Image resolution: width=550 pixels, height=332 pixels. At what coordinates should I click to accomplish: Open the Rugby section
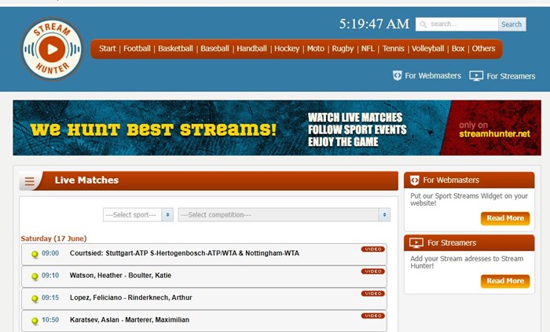pyautogui.click(x=343, y=49)
